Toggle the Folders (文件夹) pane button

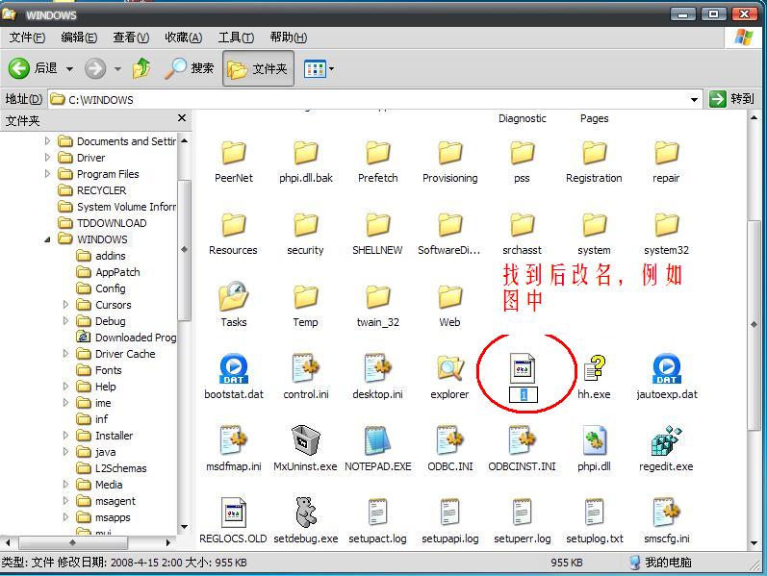click(258, 68)
